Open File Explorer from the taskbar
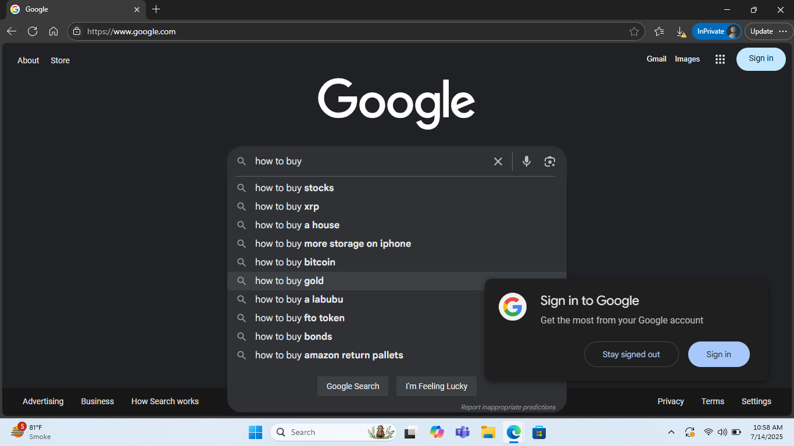Viewport: 794px width, 446px height. 488,432
